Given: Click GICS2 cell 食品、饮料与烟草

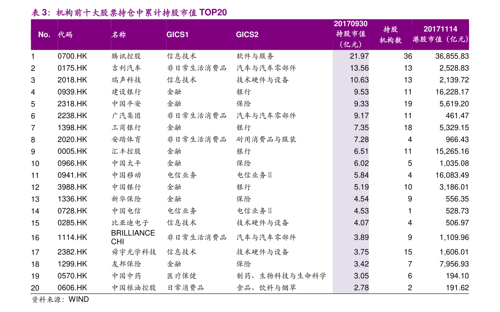Looking at the screenshot, I should [266, 288].
